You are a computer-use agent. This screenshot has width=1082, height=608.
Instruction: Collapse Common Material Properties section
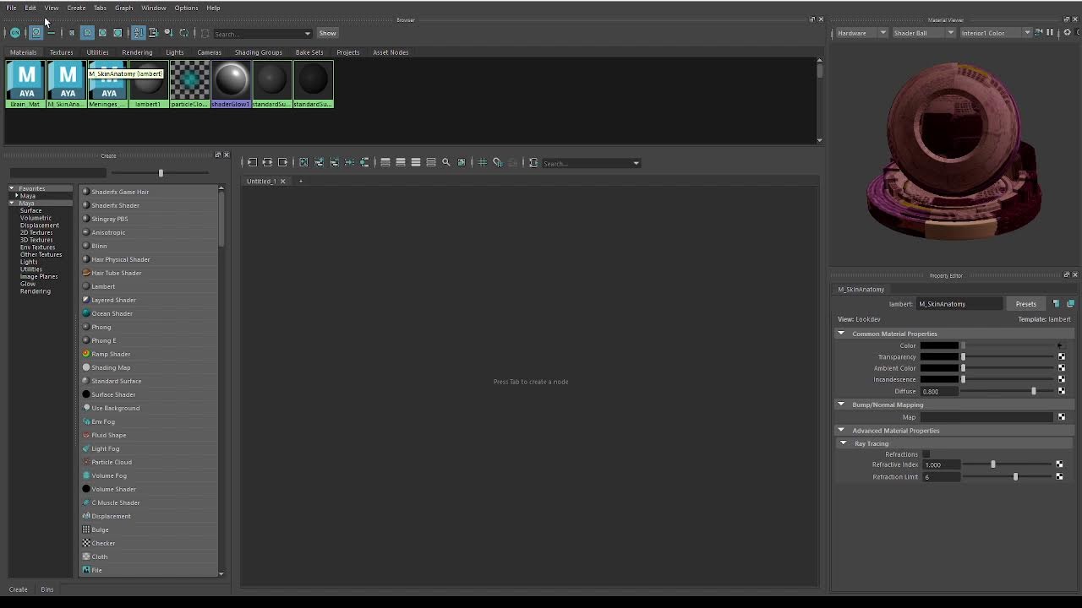pos(841,334)
